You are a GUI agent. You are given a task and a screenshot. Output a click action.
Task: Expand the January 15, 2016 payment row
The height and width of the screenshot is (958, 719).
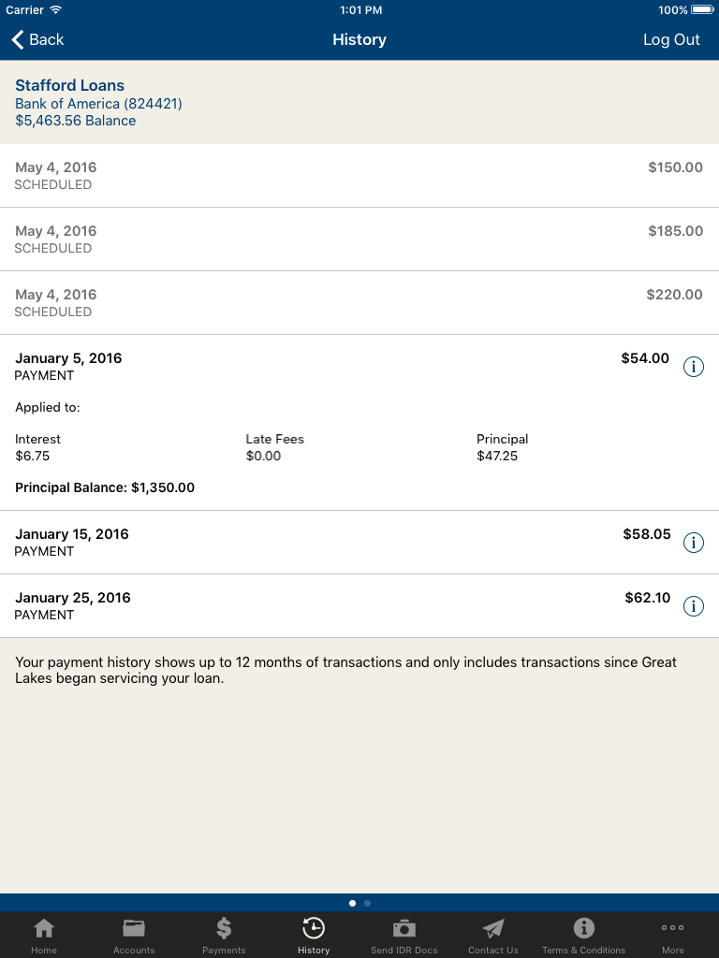click(359, 543)
